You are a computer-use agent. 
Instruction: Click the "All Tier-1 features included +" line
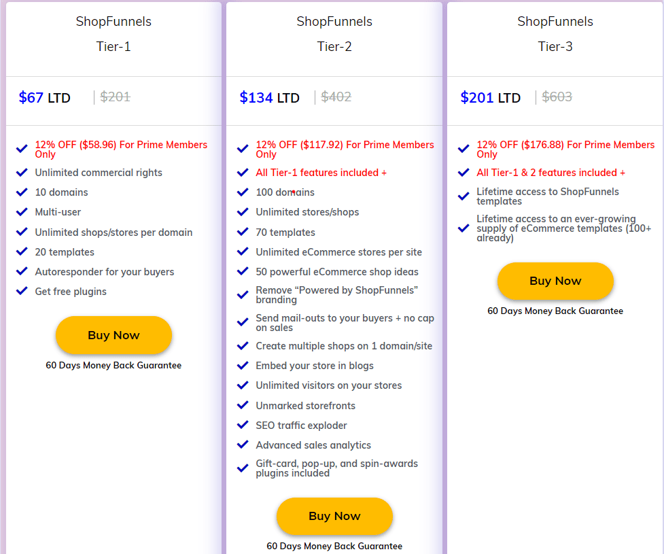click(321, 173)
